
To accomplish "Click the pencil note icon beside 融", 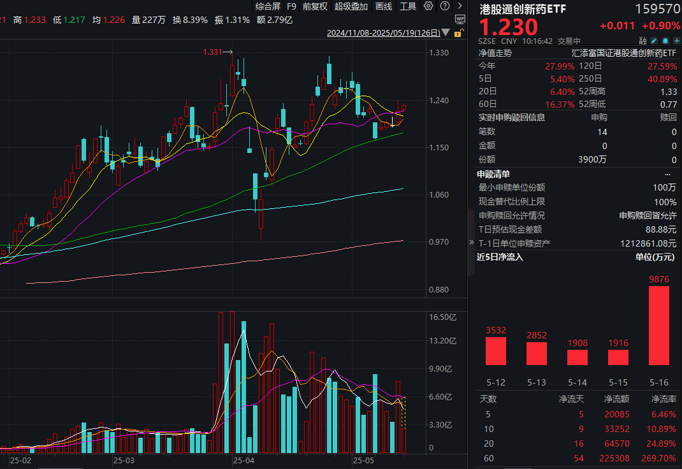I will point(654,40).
